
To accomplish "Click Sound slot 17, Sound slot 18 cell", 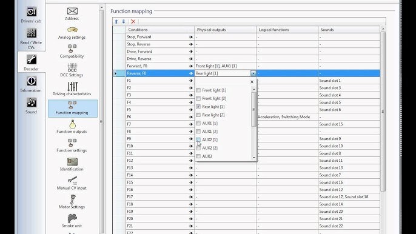I will click(x=349, y=197).
